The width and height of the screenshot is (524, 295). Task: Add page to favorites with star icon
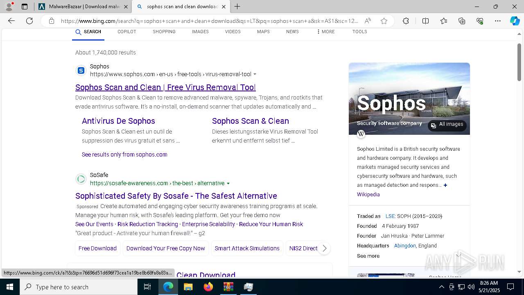tap(384, 21)
